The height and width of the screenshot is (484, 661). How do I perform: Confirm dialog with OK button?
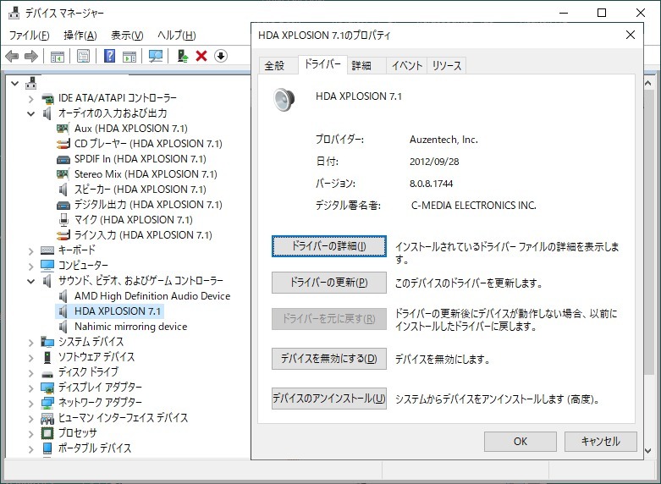521,442
